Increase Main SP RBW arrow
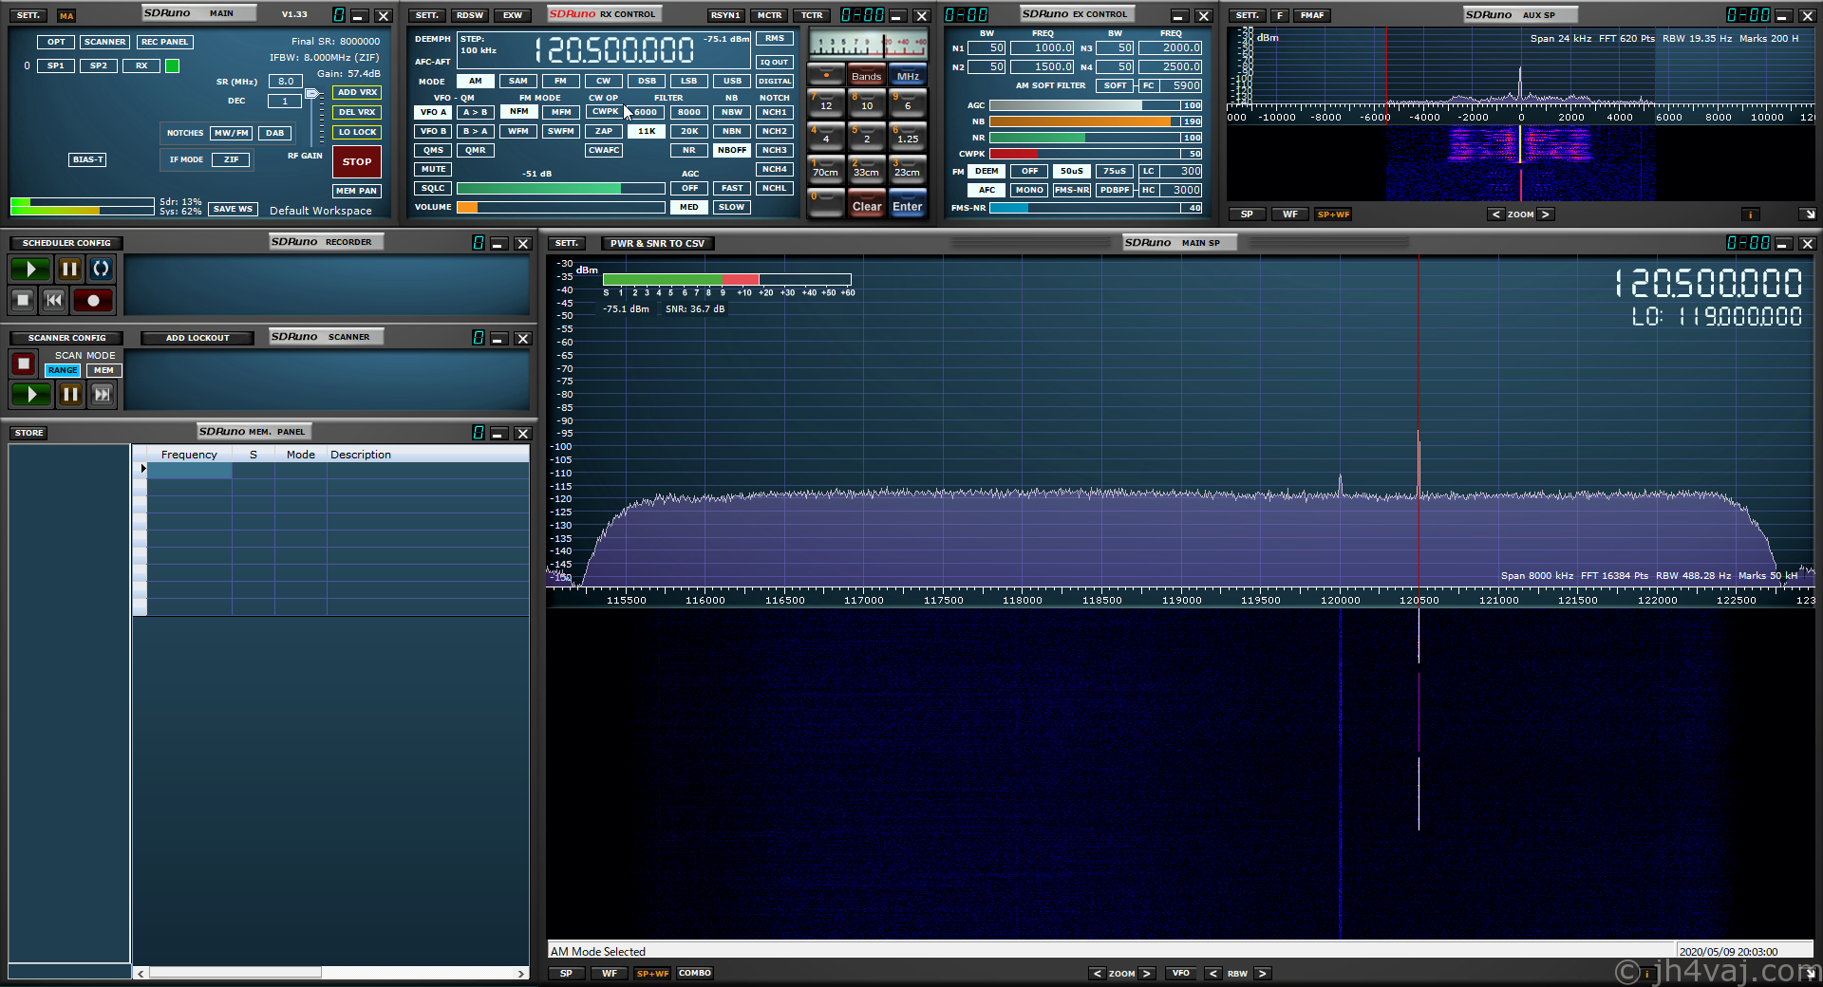This screenshot has height=987, width=1823. coord(1262,974)
